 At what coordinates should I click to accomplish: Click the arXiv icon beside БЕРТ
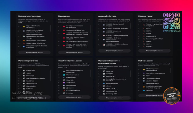tap(144, 28)
